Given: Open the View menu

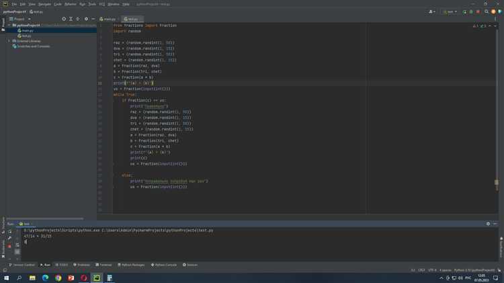Looking at the screenshot, I should point(32,4).
